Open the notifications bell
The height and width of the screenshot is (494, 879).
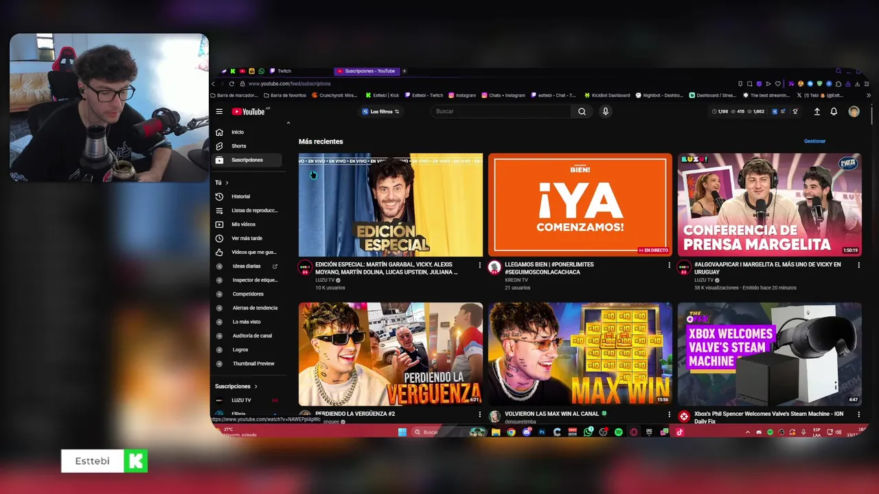click(x=834, y=111)
